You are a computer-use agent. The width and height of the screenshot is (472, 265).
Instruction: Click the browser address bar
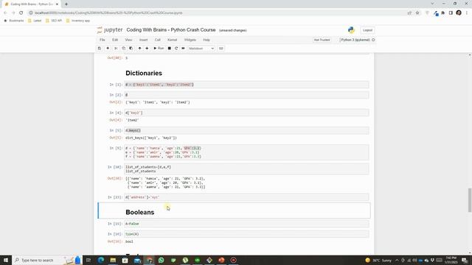pyautogui.click(x=217, y=13)
